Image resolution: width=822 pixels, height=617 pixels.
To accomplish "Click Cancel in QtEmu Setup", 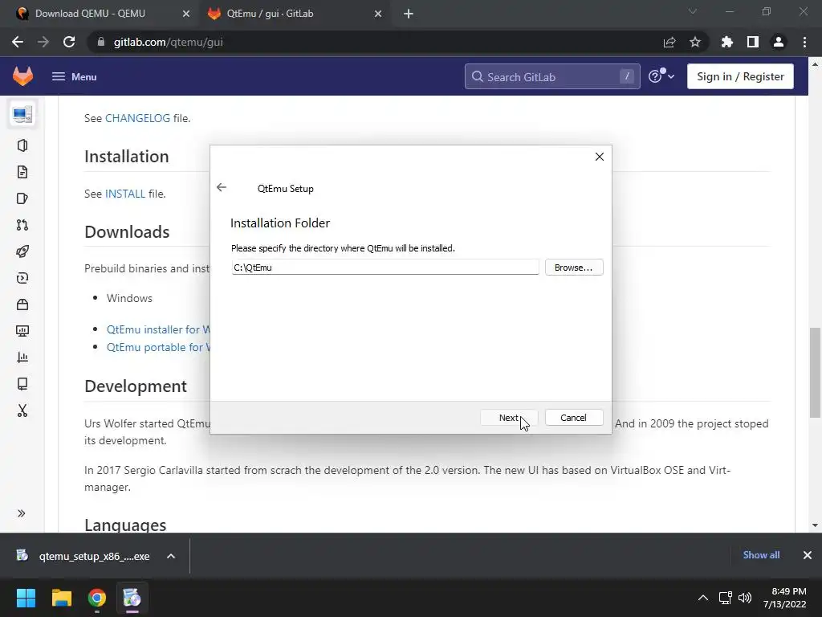I will (574, 418).
